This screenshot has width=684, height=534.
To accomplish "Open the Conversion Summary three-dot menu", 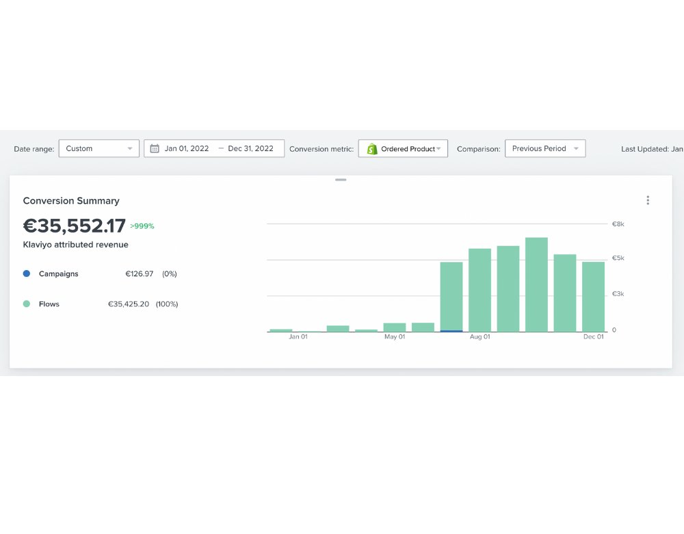I will [x=648, y=200].
